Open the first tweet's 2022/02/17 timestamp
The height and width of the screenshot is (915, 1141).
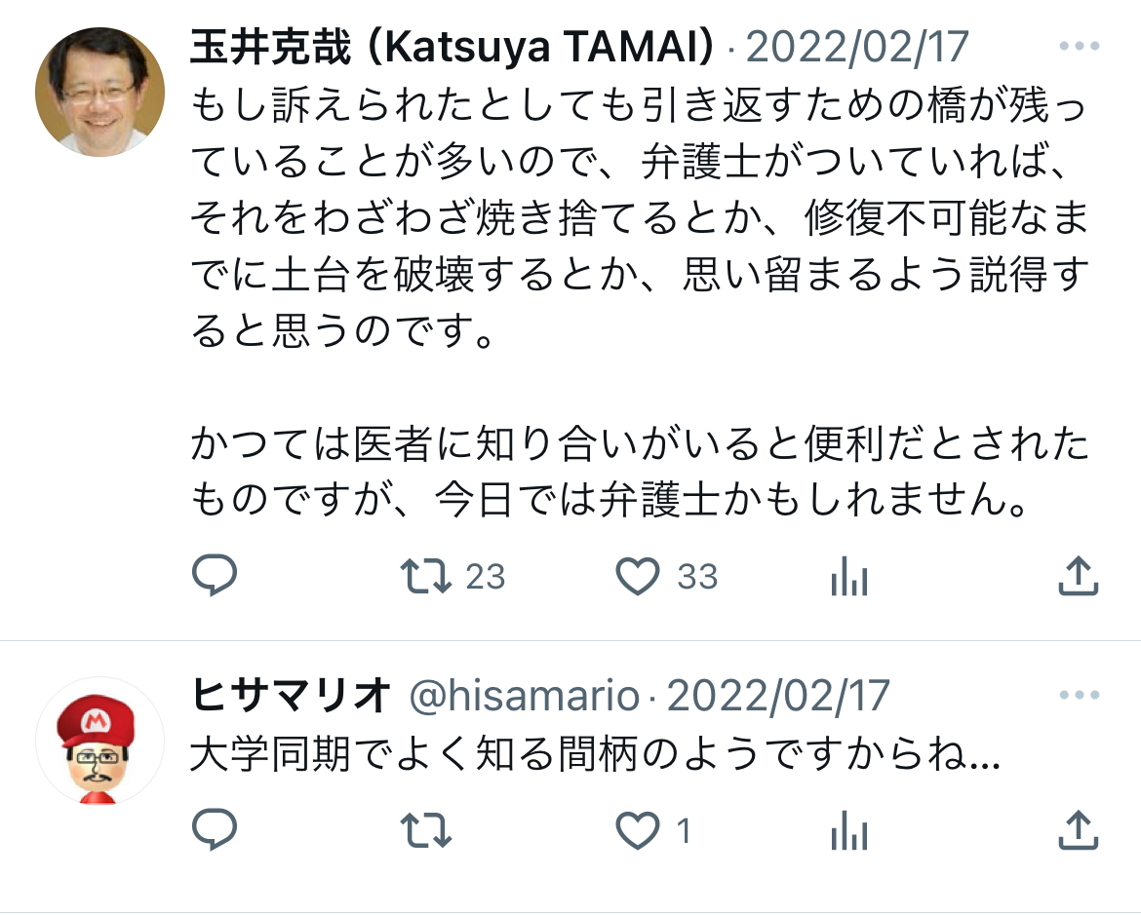pyautogui.click(x=857, y=48)
